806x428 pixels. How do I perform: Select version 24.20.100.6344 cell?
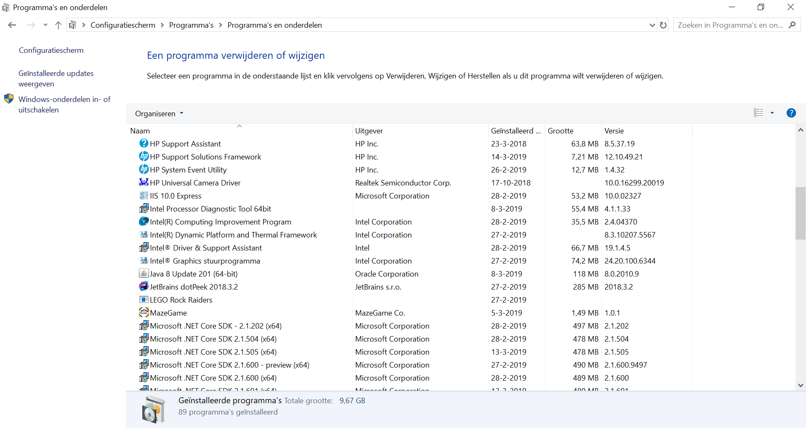630,261
